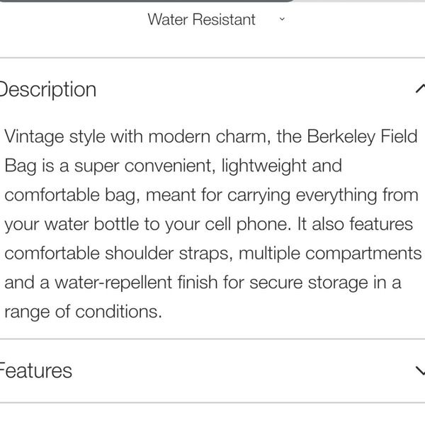This screenshot has height=425, width=425.
Task: Click the Features section heading
Action: click(36, 370)
